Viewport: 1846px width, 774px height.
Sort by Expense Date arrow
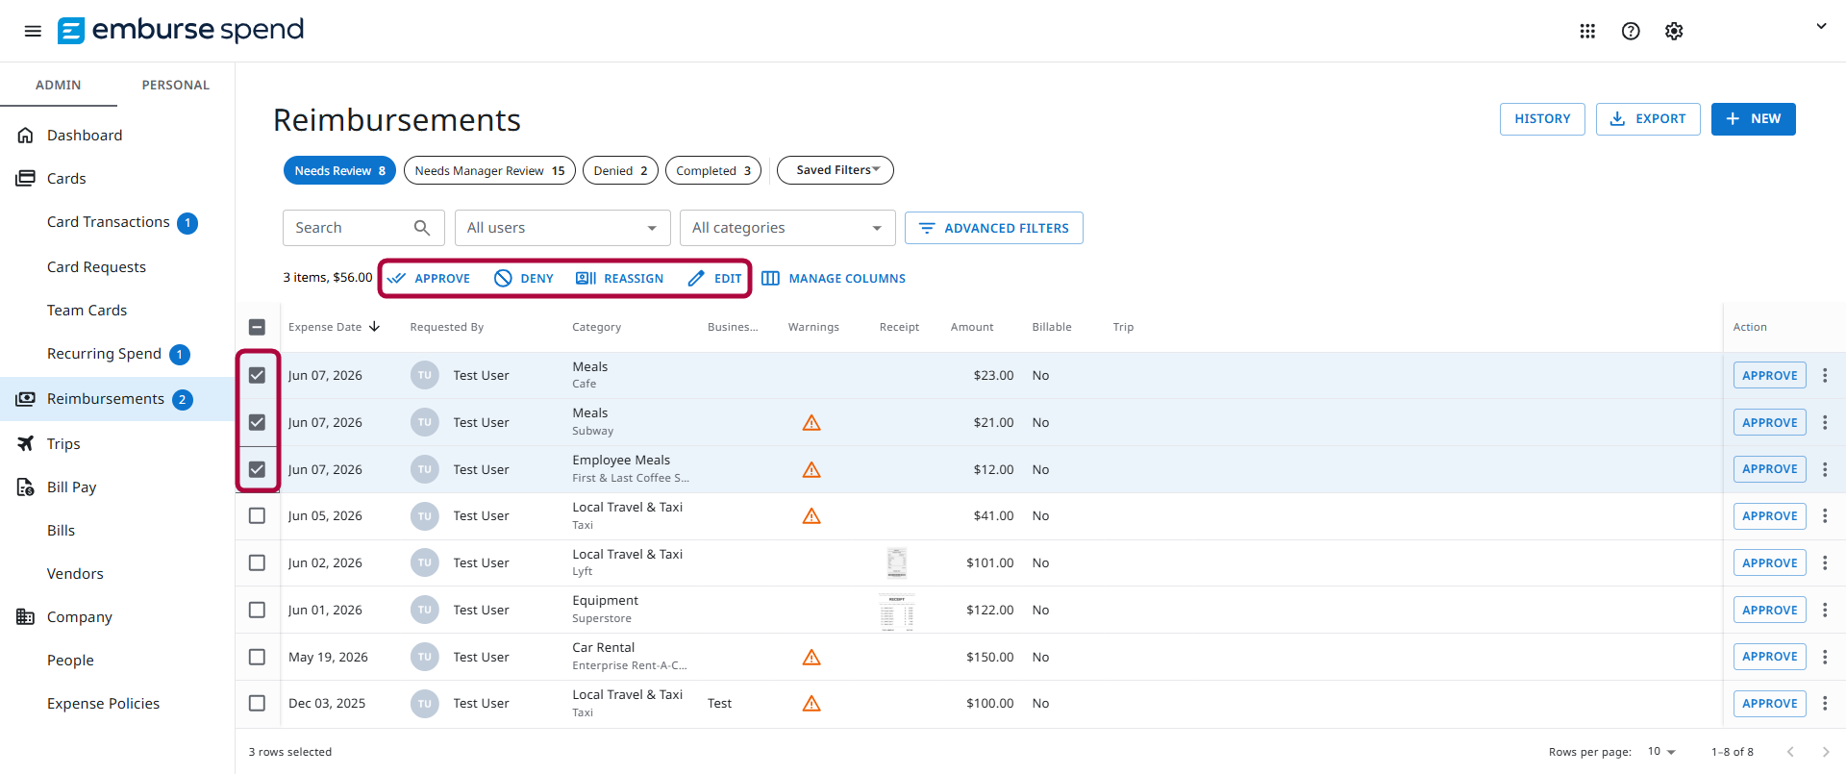click(375, 327)
